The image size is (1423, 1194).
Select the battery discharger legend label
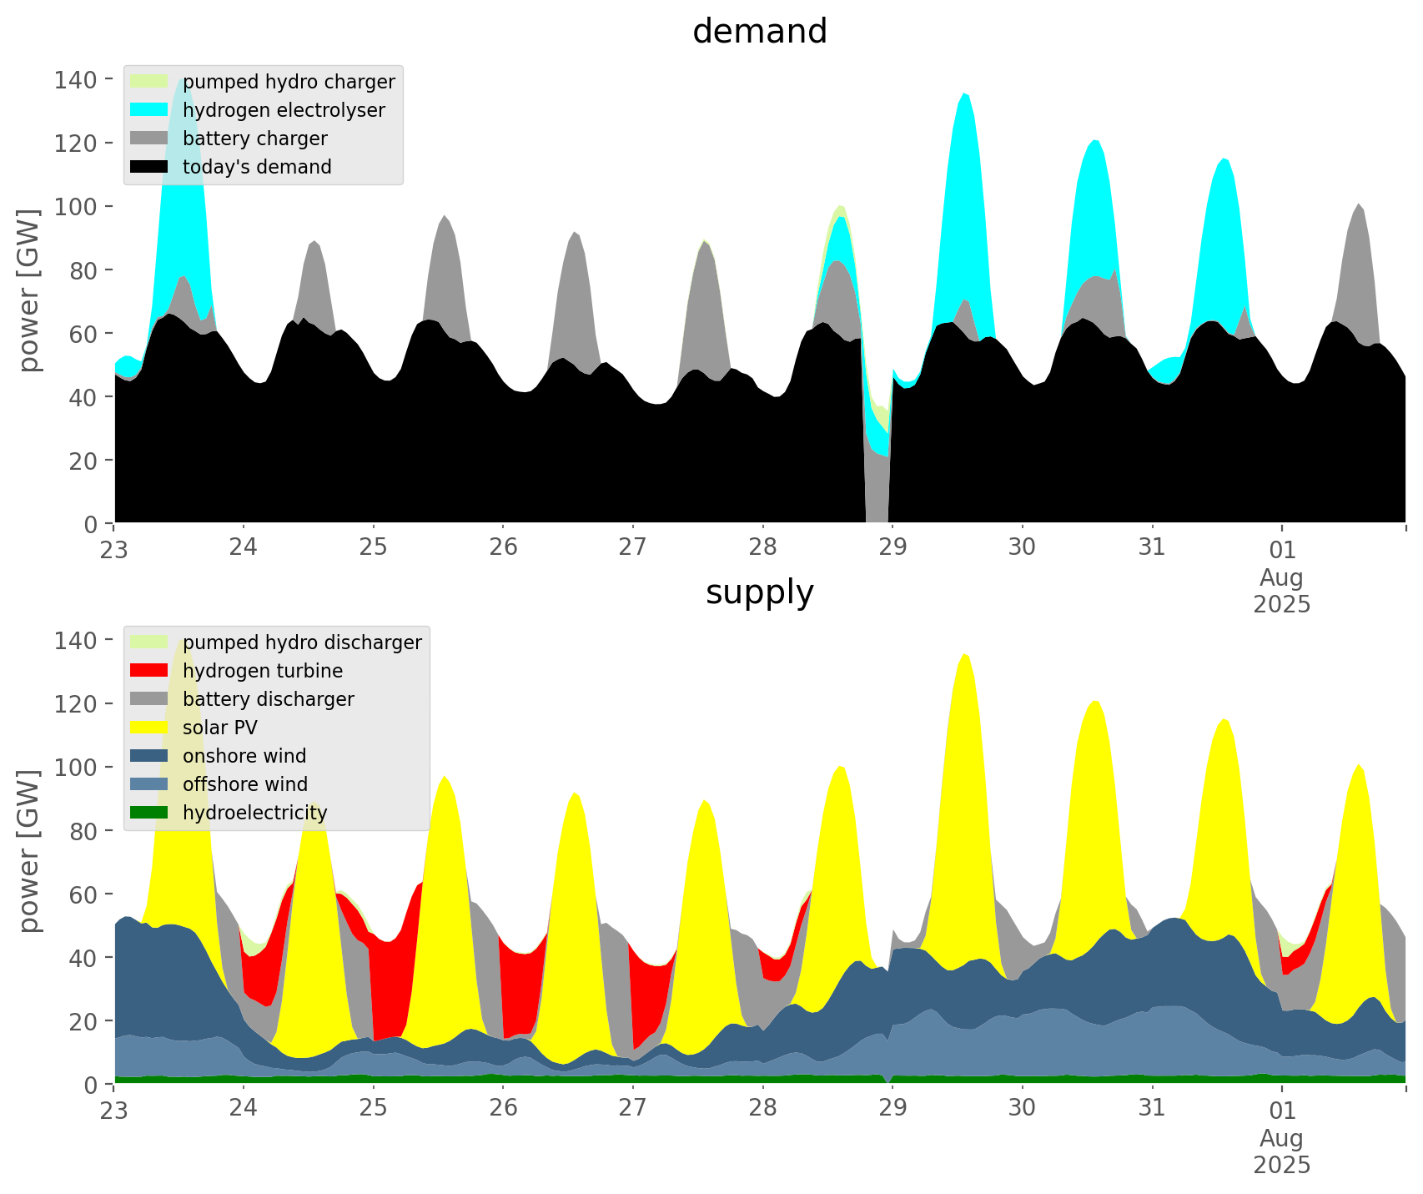pyautogui.click(x=268, y=699)
